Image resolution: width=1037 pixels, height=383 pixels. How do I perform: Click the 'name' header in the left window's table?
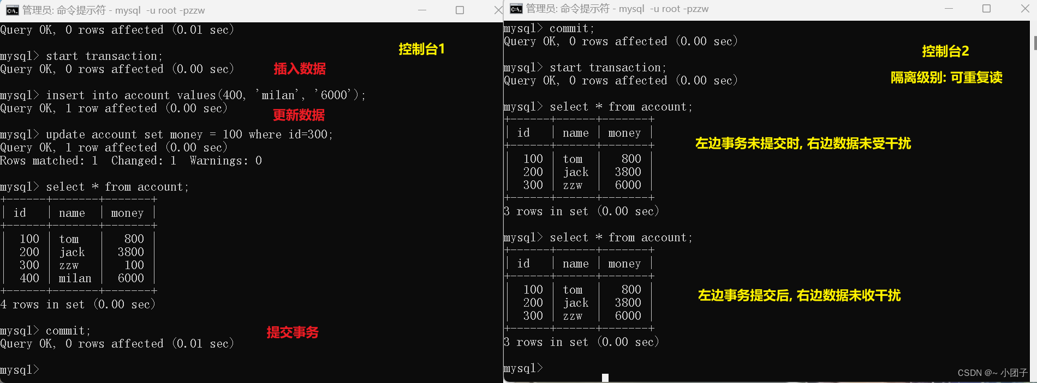click(72, 213)
